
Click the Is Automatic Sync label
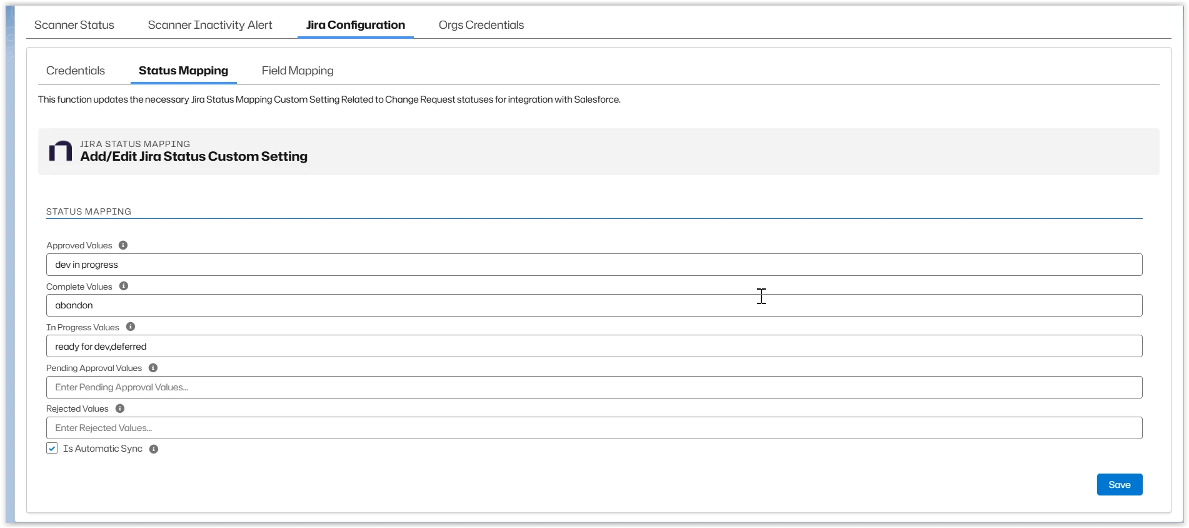tap(103, 449)
